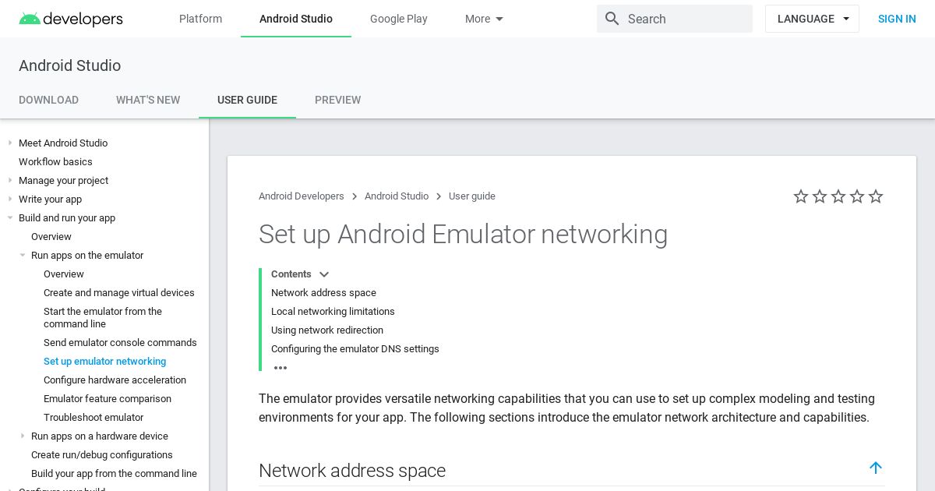Rate the page three stars

click(x=838, y=196)
